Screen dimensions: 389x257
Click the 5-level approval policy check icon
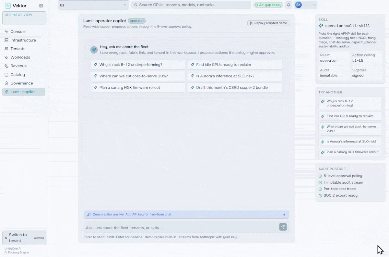[x=320, y=176]
